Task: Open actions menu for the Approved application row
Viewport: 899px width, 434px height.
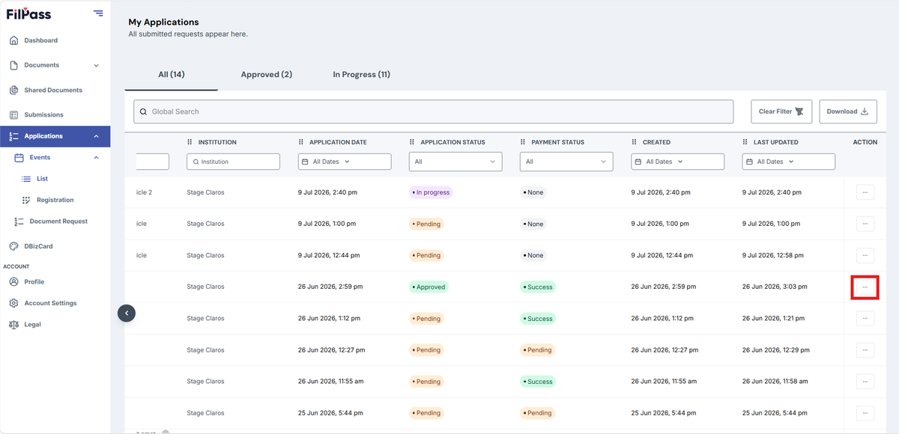Action: point(865,287)
